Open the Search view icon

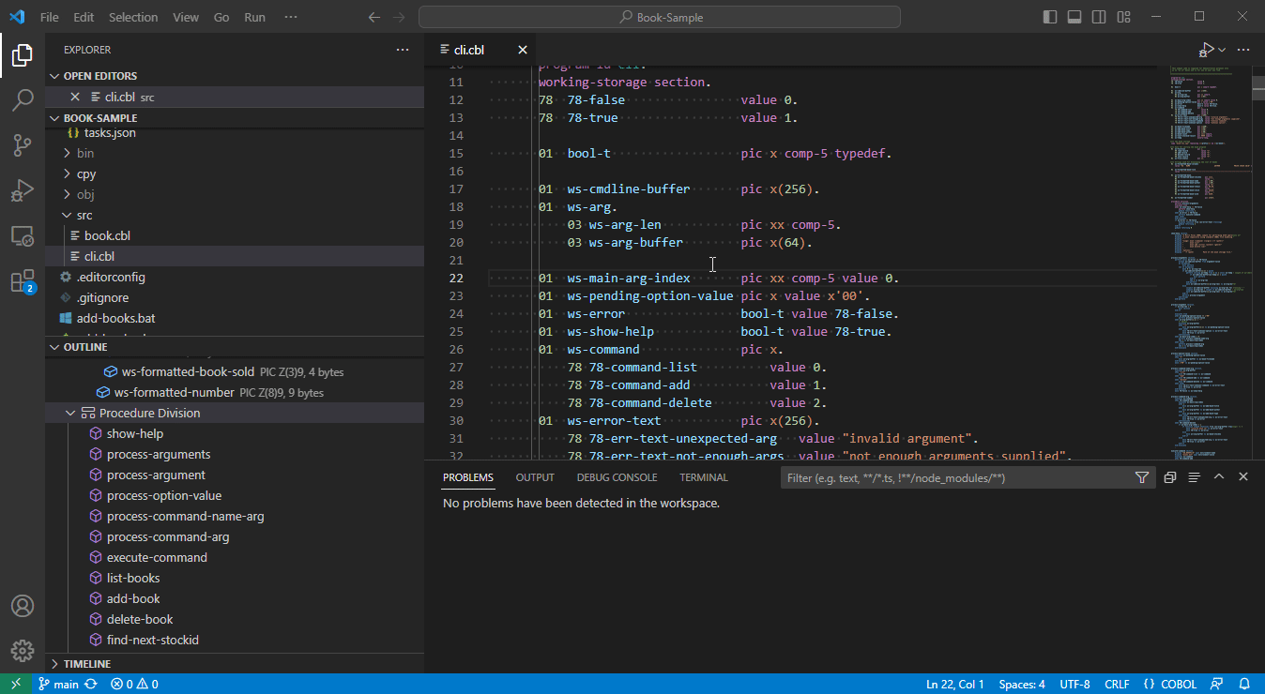pos(23,100)
